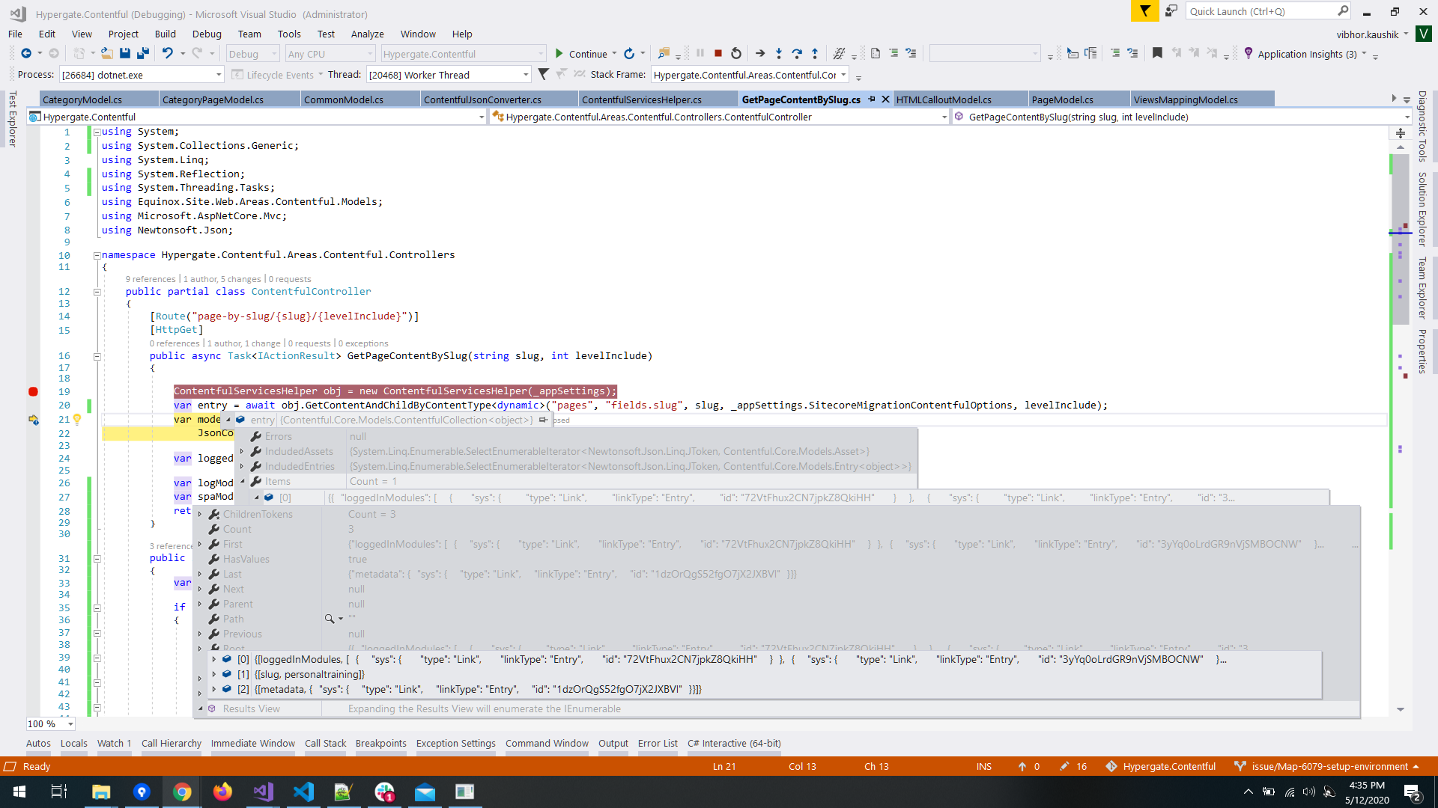
Task: Open the Breakpoints window at the bottom
Action: pos(381,743)
